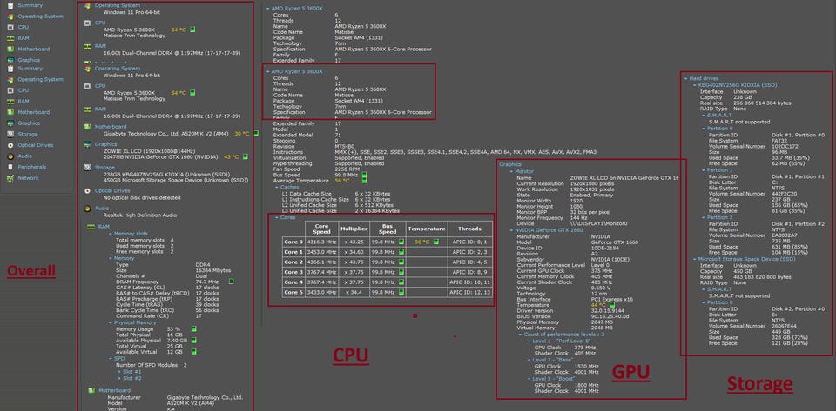This screenshot has height=411, width=836.
Task: Click the RAM icon above Memory slots section
Action: point(91,227)
